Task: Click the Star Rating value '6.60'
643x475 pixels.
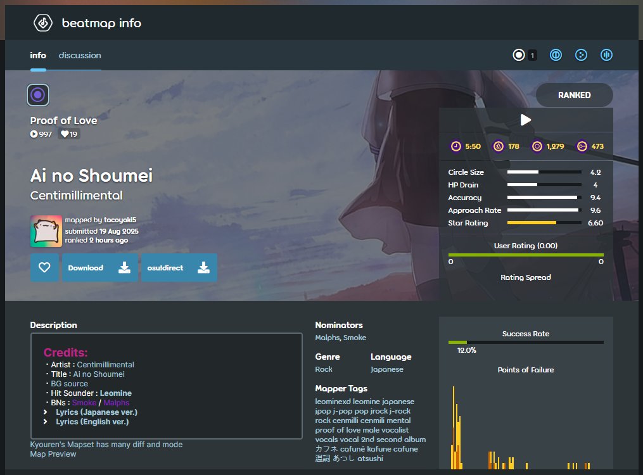Action: coord(595,223)
